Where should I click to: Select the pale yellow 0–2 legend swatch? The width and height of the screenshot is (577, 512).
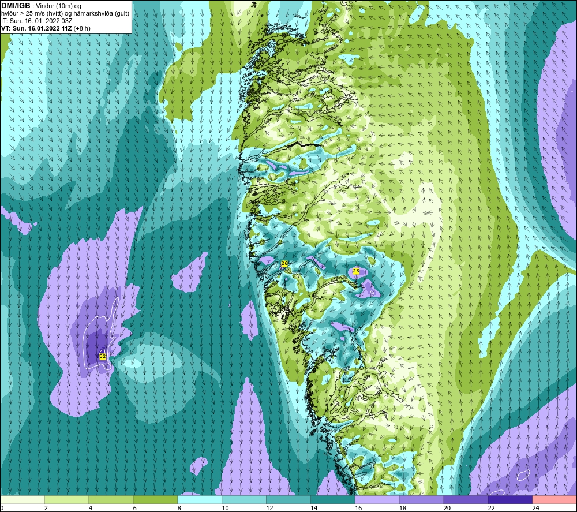[x=23, y=499]
